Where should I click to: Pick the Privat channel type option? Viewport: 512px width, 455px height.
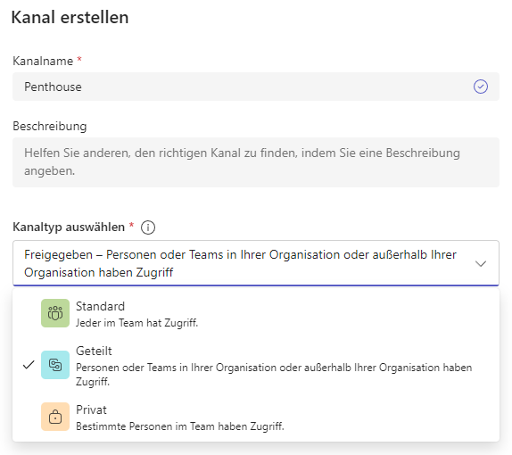256,418
